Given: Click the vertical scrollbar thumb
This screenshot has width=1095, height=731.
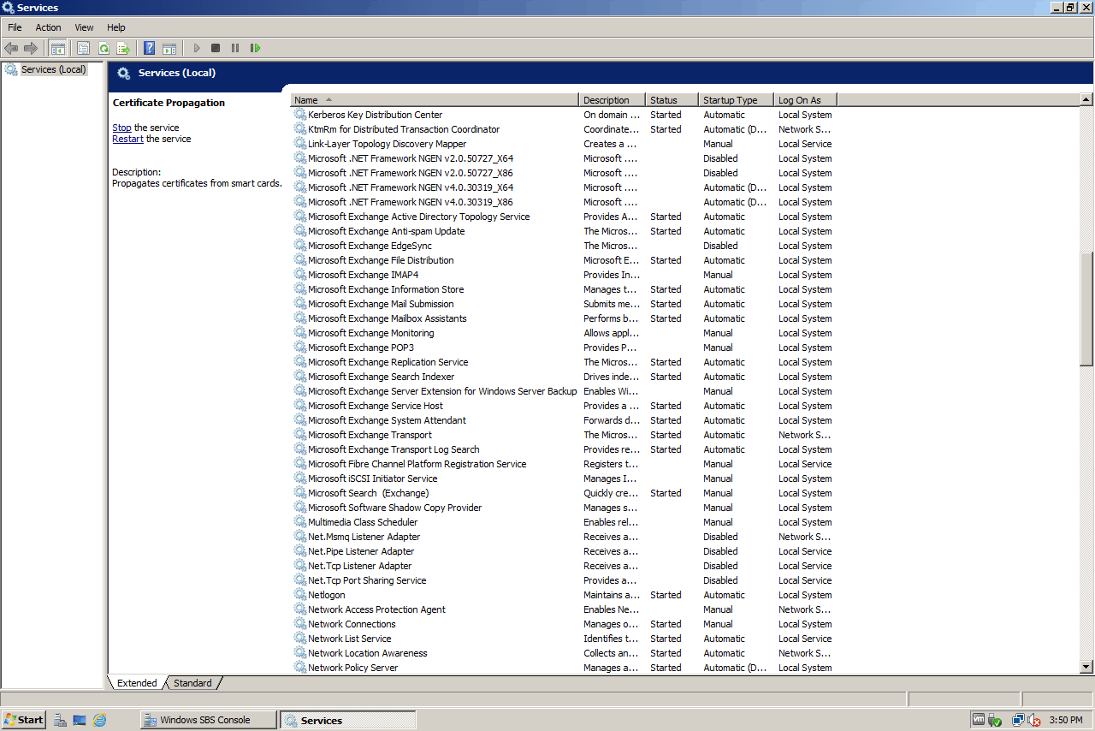Looking at the screenshot, I should click(x=1086, y=309).
